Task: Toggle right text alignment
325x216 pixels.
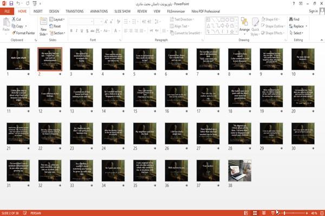Action: click(136, 31)
